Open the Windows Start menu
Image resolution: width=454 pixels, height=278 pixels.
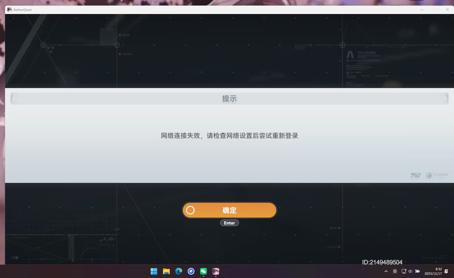click(154, 271)
